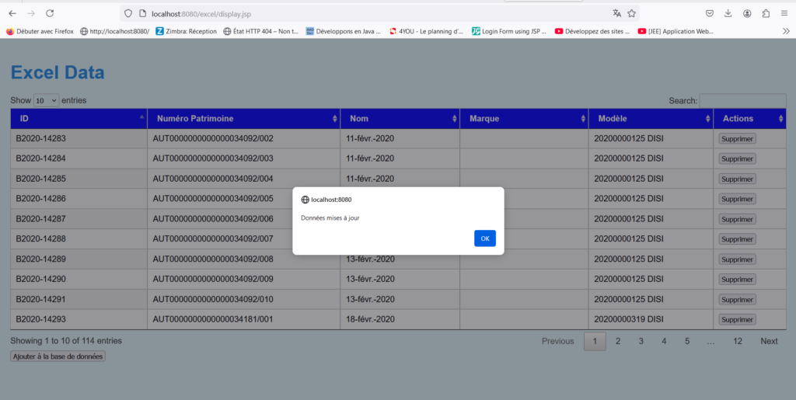This screenshot has height=400, width=796.
Task: Sort by the Numéro Patrimoine column header
Action: 243,119
